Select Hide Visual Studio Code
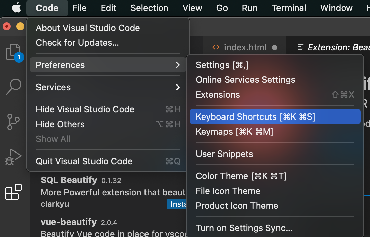The width and height of the screenshot is (370, 237). pyautogui.click(x=108, y=109)
